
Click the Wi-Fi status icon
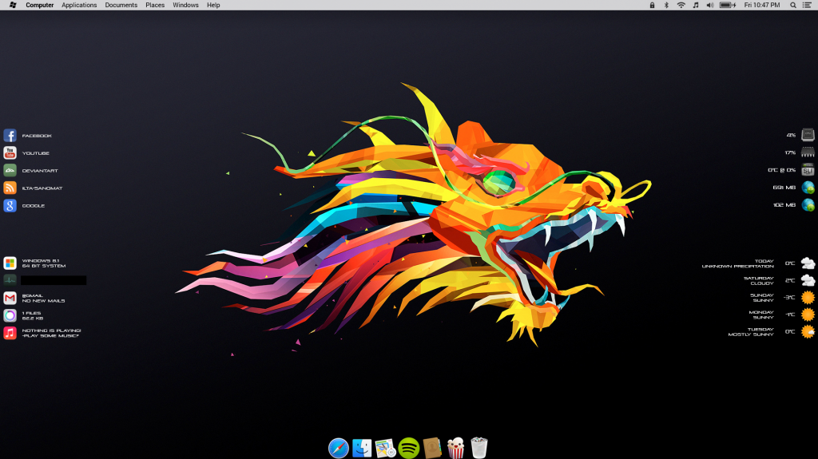click(x=681, y=5)
